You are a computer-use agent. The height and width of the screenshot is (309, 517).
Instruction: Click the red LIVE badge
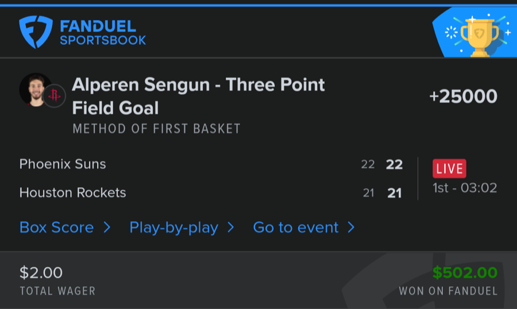[449, 168]
